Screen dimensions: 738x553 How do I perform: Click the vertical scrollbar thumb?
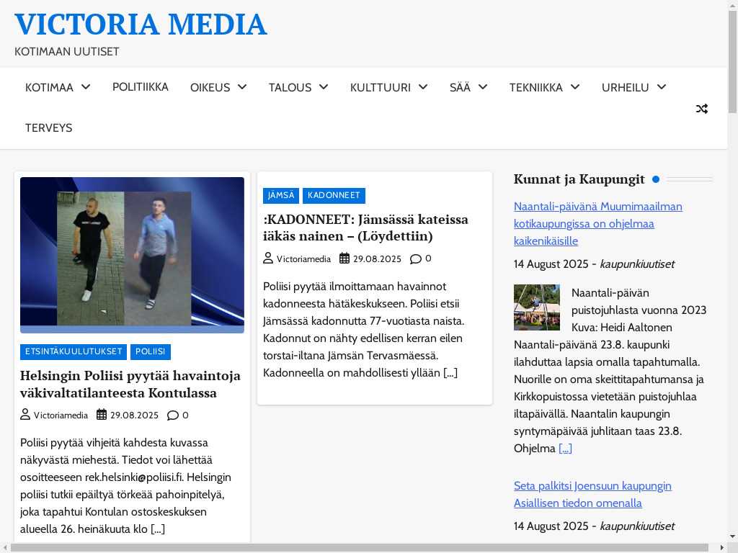coord(733,61)
